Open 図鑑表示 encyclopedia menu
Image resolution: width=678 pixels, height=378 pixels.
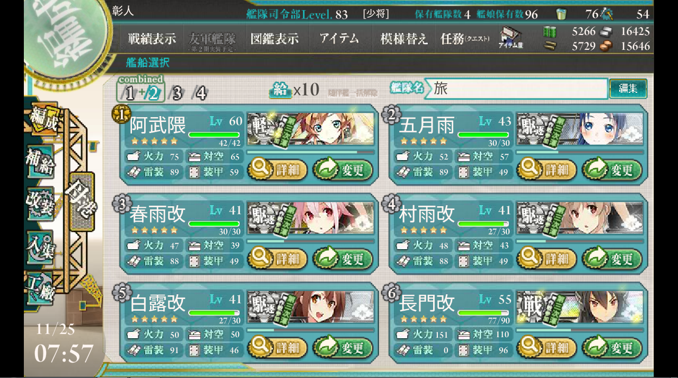tap(275, 39)
